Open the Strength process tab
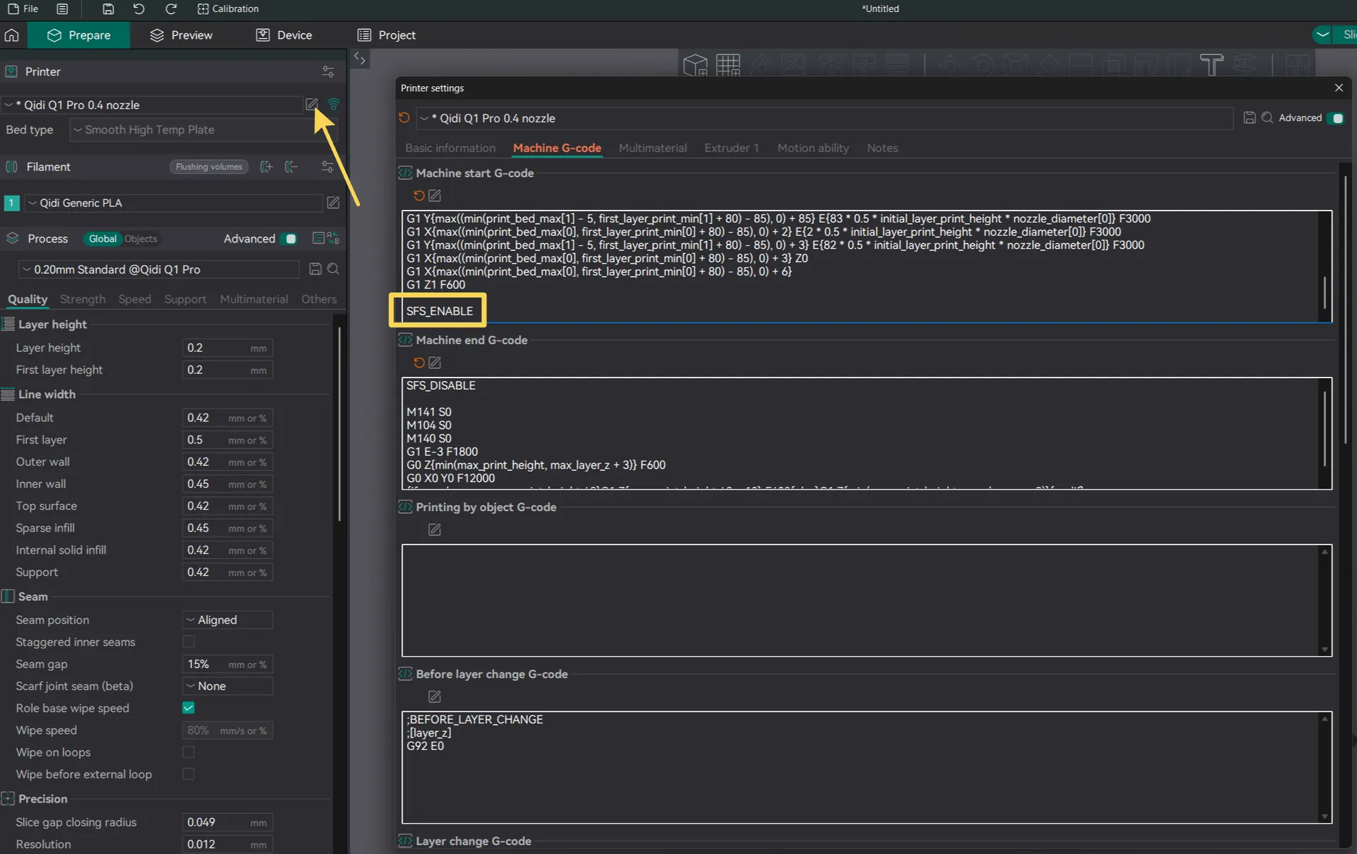 coord(83,299)
